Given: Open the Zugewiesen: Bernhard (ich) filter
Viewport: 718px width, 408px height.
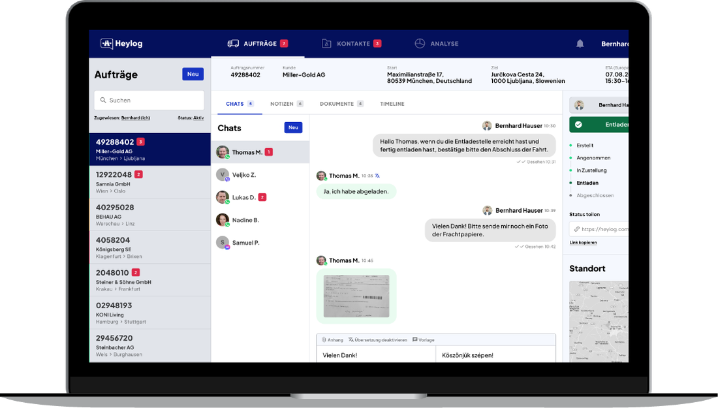Looking at the screenshot, I should click(x=122, y=118).
